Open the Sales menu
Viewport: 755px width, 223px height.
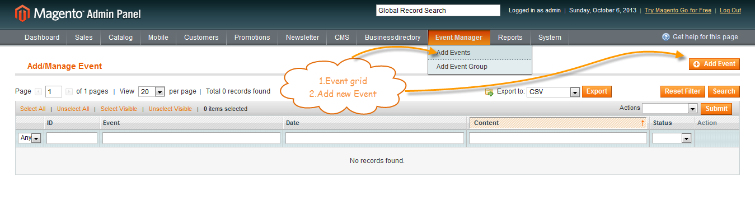[84, 38]
